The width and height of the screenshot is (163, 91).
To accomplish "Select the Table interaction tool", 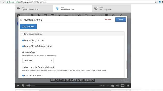I will (x=32, y=15).
